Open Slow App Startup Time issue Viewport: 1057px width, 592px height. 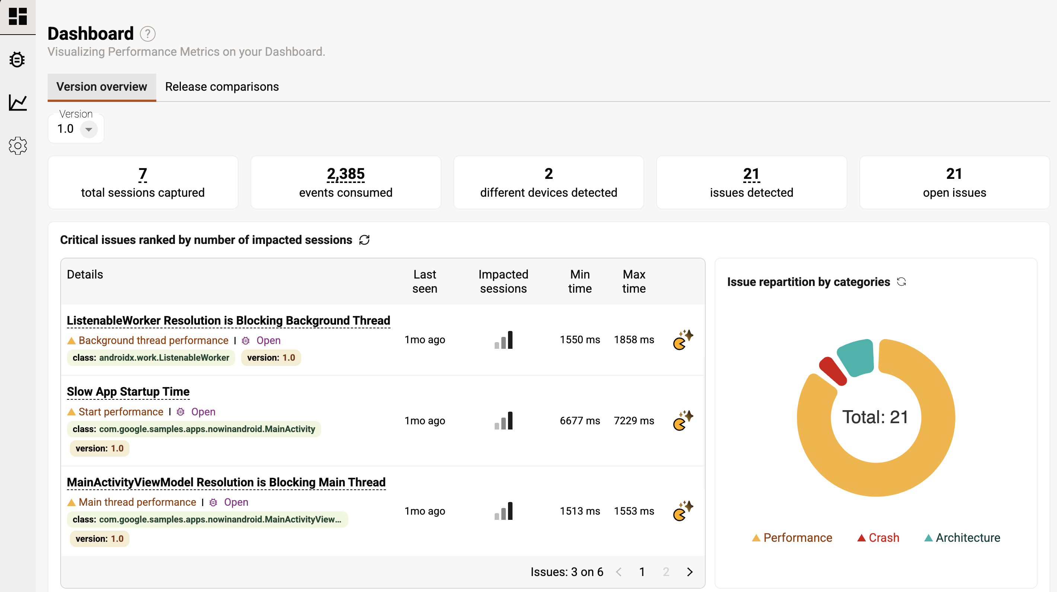[x=128, y=392]
